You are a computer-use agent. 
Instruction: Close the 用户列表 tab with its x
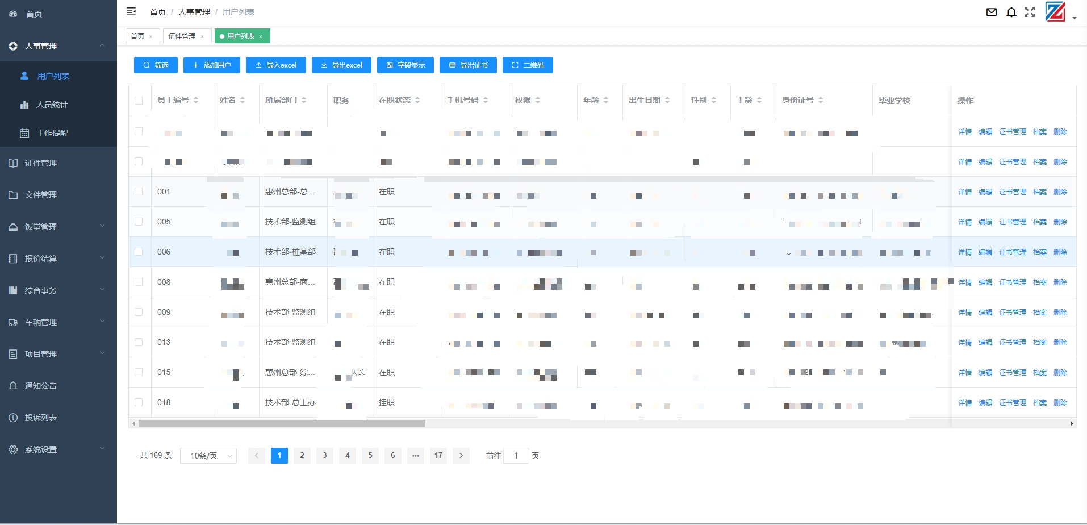tap(261, 36)
